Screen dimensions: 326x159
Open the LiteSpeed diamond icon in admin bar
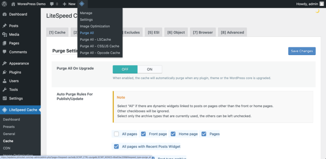coord(82,4)
